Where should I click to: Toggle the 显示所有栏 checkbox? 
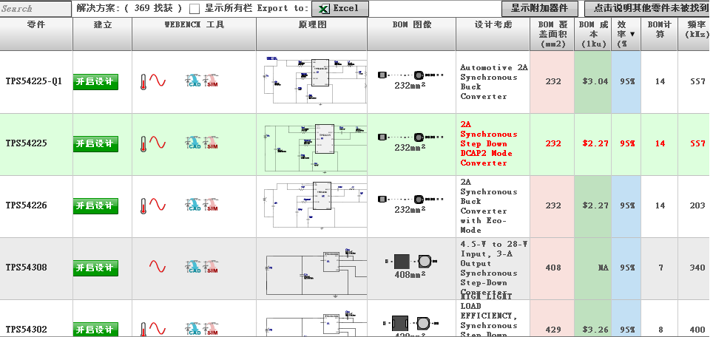[195, 9]
